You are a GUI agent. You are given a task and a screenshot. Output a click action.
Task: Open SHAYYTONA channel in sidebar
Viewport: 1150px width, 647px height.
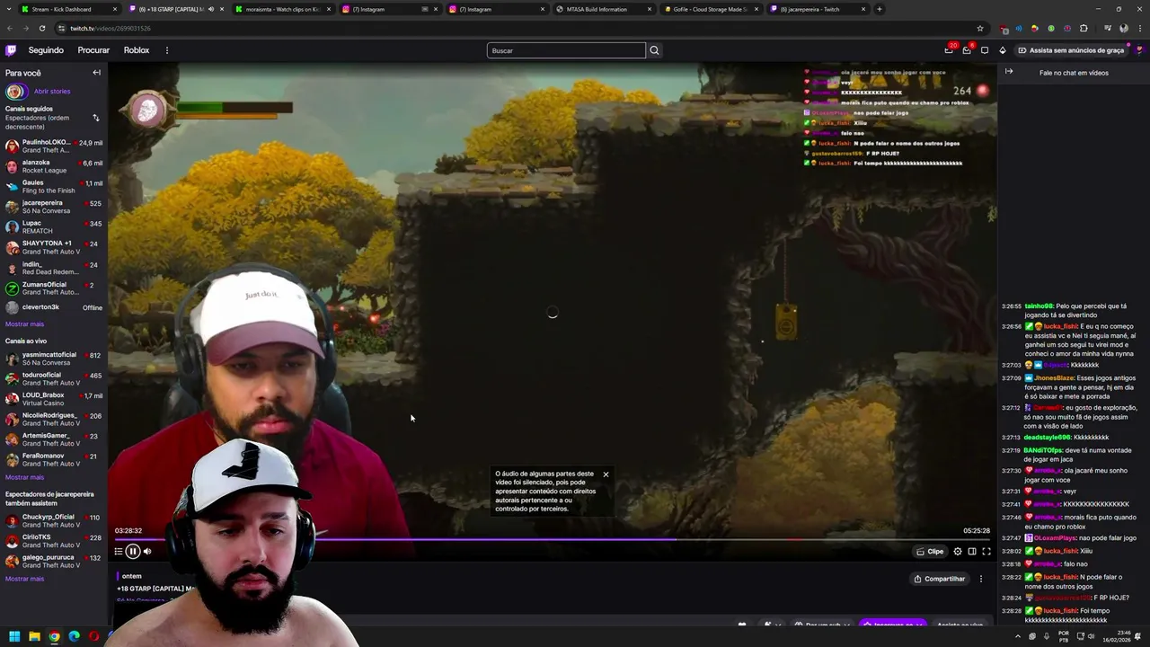coord(53,247)
